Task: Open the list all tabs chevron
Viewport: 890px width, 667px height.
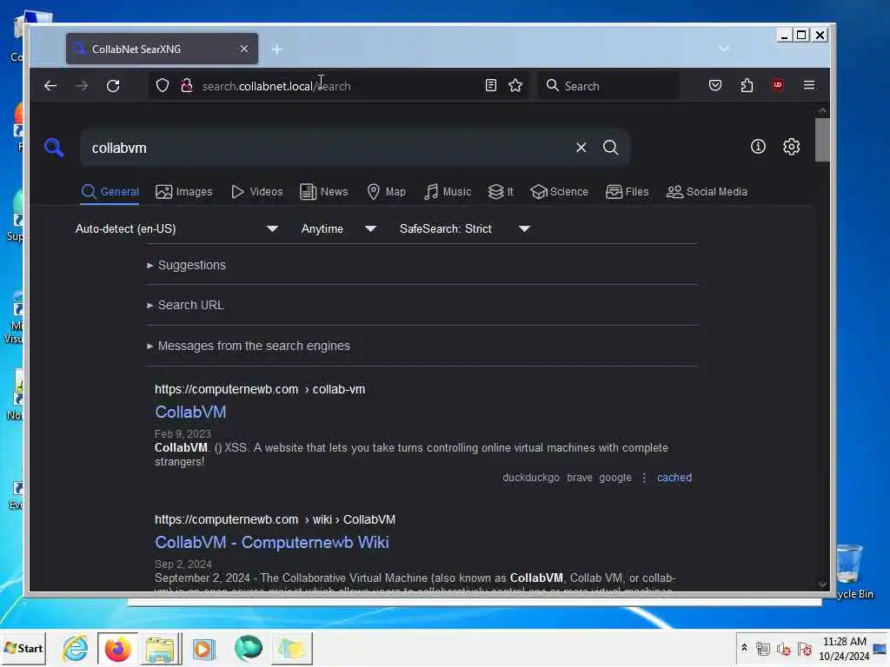Action: click(x=724, y=49)
